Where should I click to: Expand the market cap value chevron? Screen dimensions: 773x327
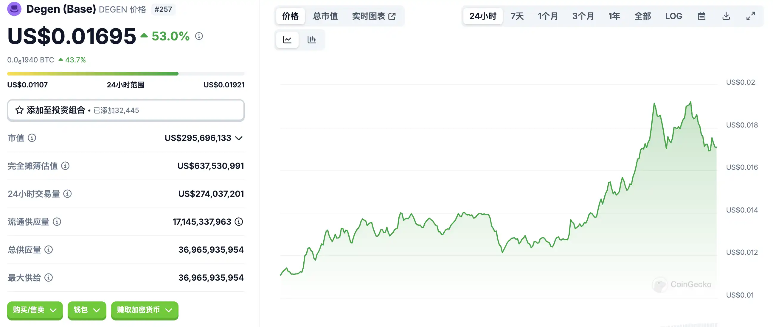(239, 138)
